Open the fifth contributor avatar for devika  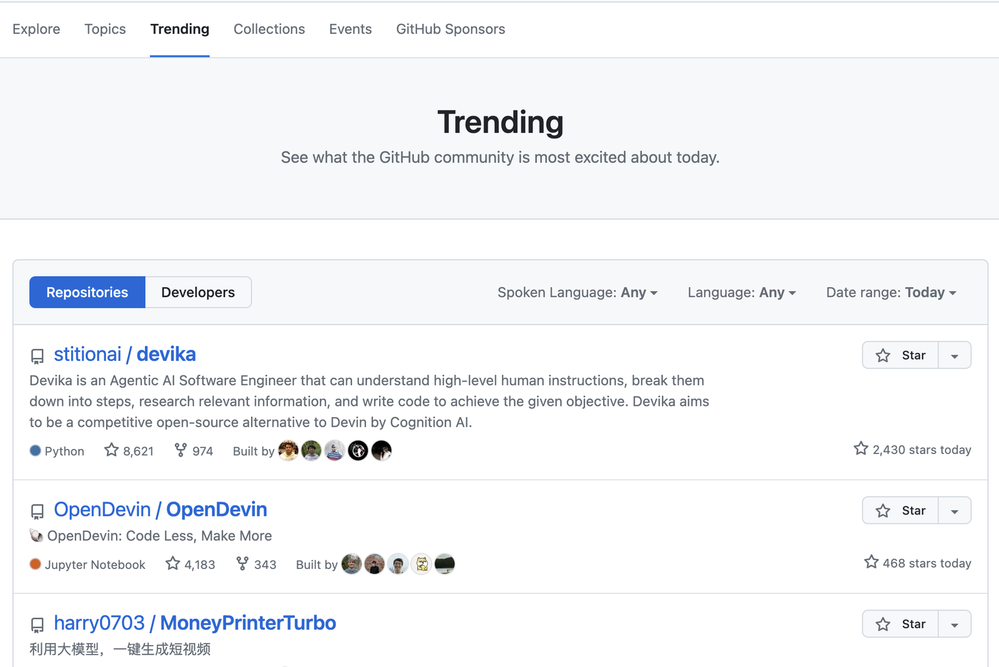[381, 450]
